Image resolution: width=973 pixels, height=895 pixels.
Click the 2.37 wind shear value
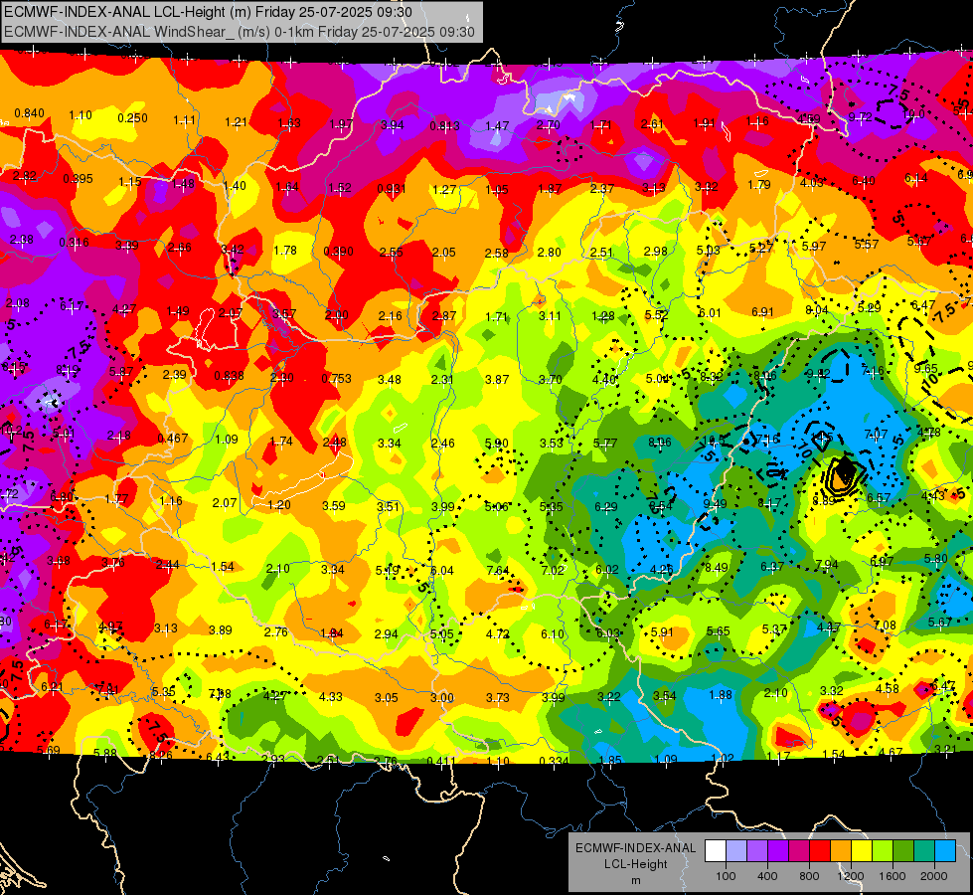coord(602,188)
